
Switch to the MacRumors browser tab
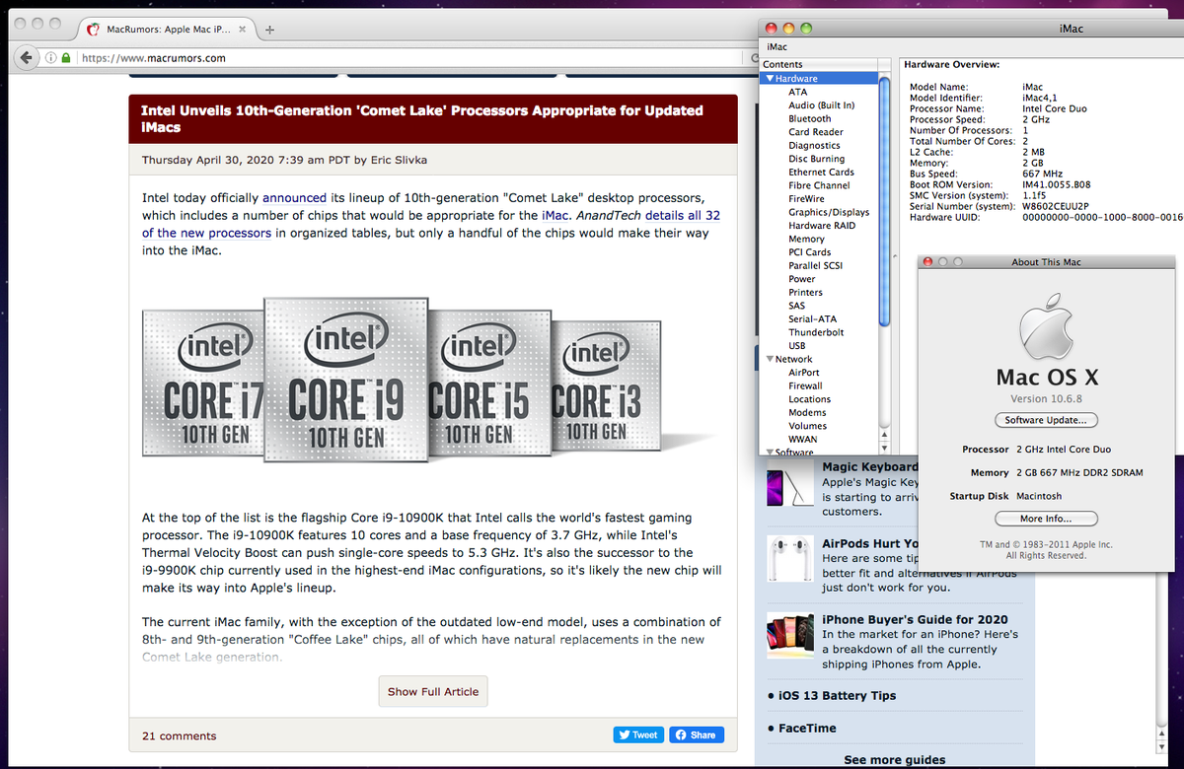pyautogui.click(x=163, y=30)
